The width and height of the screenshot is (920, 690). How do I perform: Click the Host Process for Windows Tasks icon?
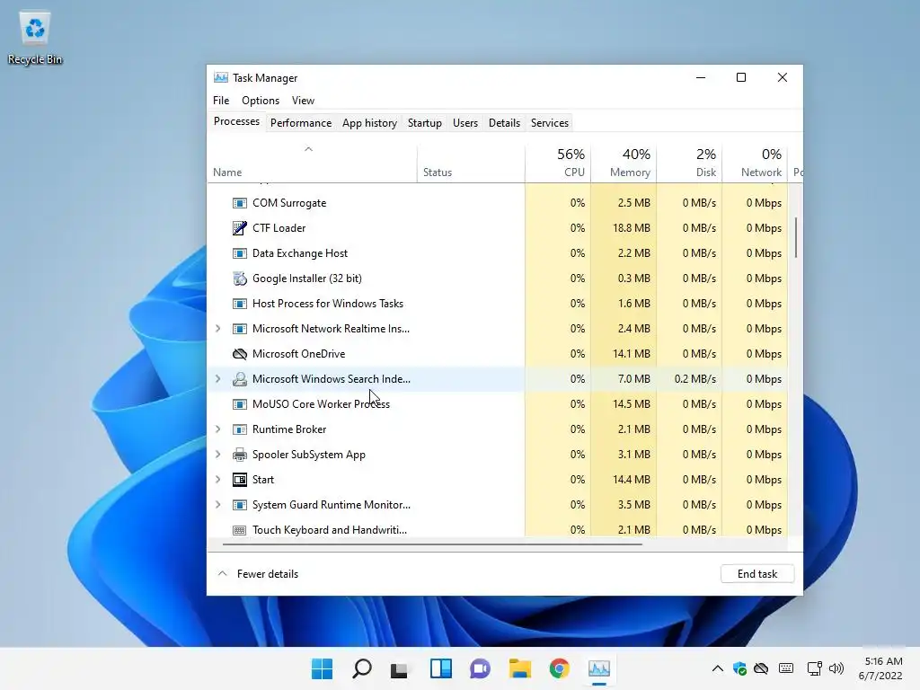[239, 304]
